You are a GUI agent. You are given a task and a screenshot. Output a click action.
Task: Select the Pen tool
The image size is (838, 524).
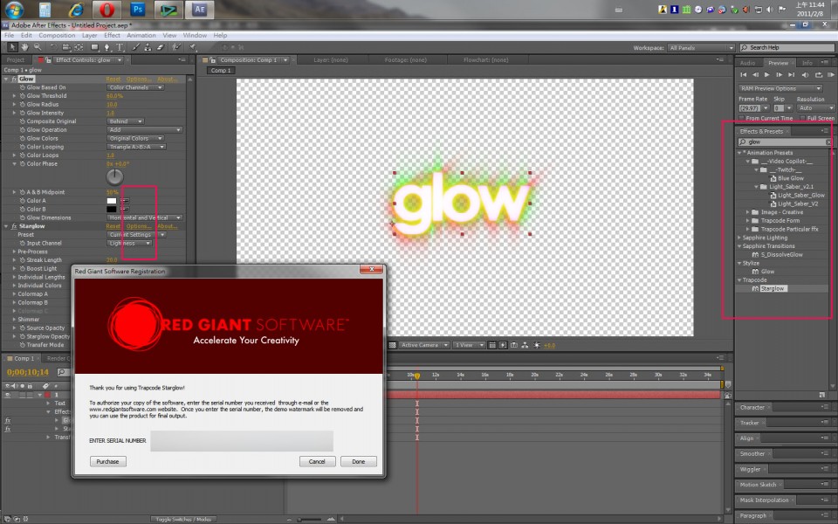point(107,45)
